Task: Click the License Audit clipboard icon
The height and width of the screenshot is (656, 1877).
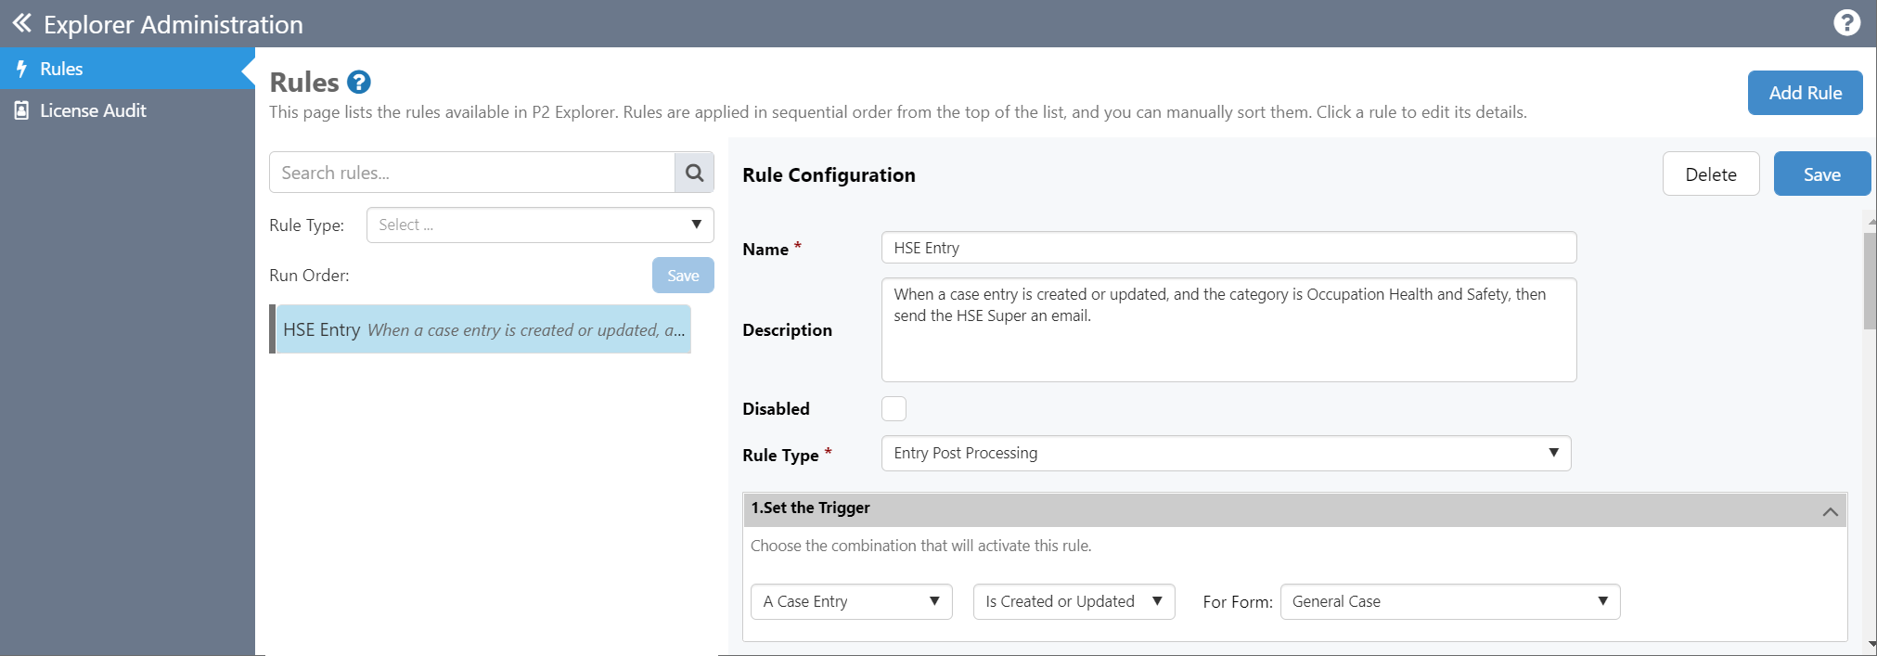Action: 21,110
